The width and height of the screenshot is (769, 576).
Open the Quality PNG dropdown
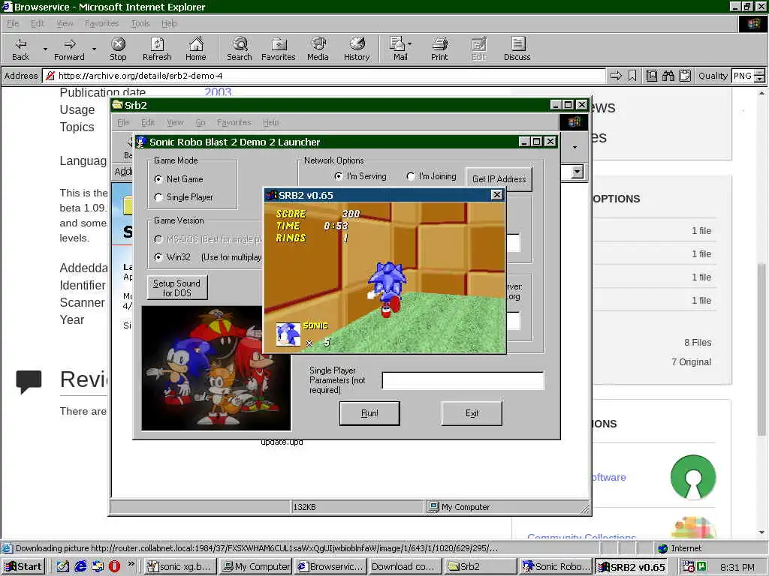759,76
